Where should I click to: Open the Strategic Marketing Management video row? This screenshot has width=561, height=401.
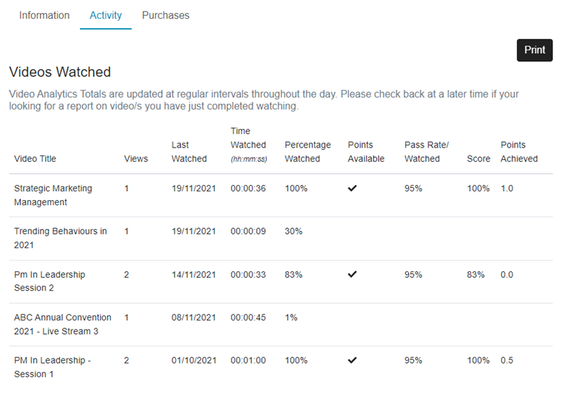point(53,195)
